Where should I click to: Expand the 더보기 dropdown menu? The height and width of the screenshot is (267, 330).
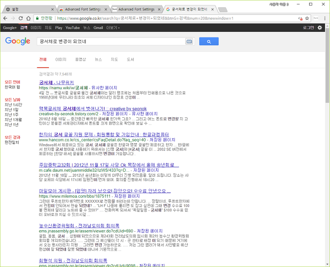coord(113,28)
